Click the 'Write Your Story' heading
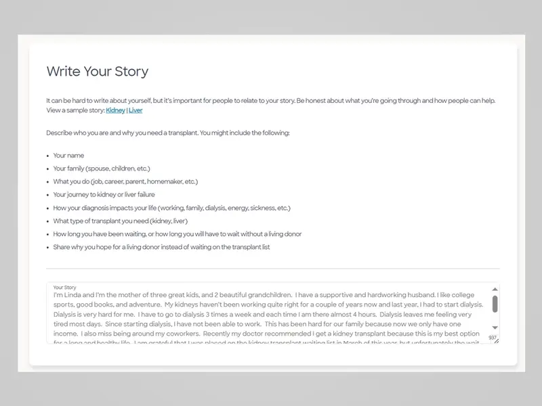 97,72
